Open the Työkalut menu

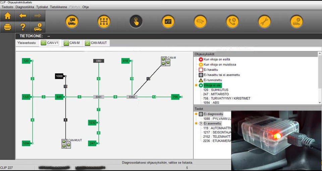pyautogui.click(x=42, y=7)
